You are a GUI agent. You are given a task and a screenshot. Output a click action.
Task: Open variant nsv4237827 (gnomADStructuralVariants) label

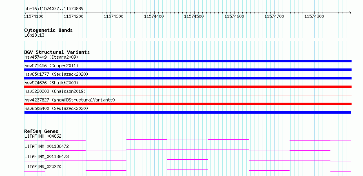coord(70,100)
